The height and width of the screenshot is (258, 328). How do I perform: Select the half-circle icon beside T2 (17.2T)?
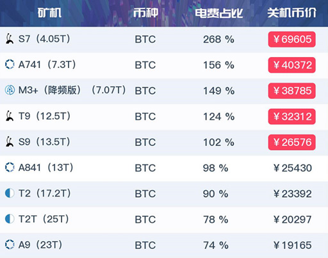10,193
